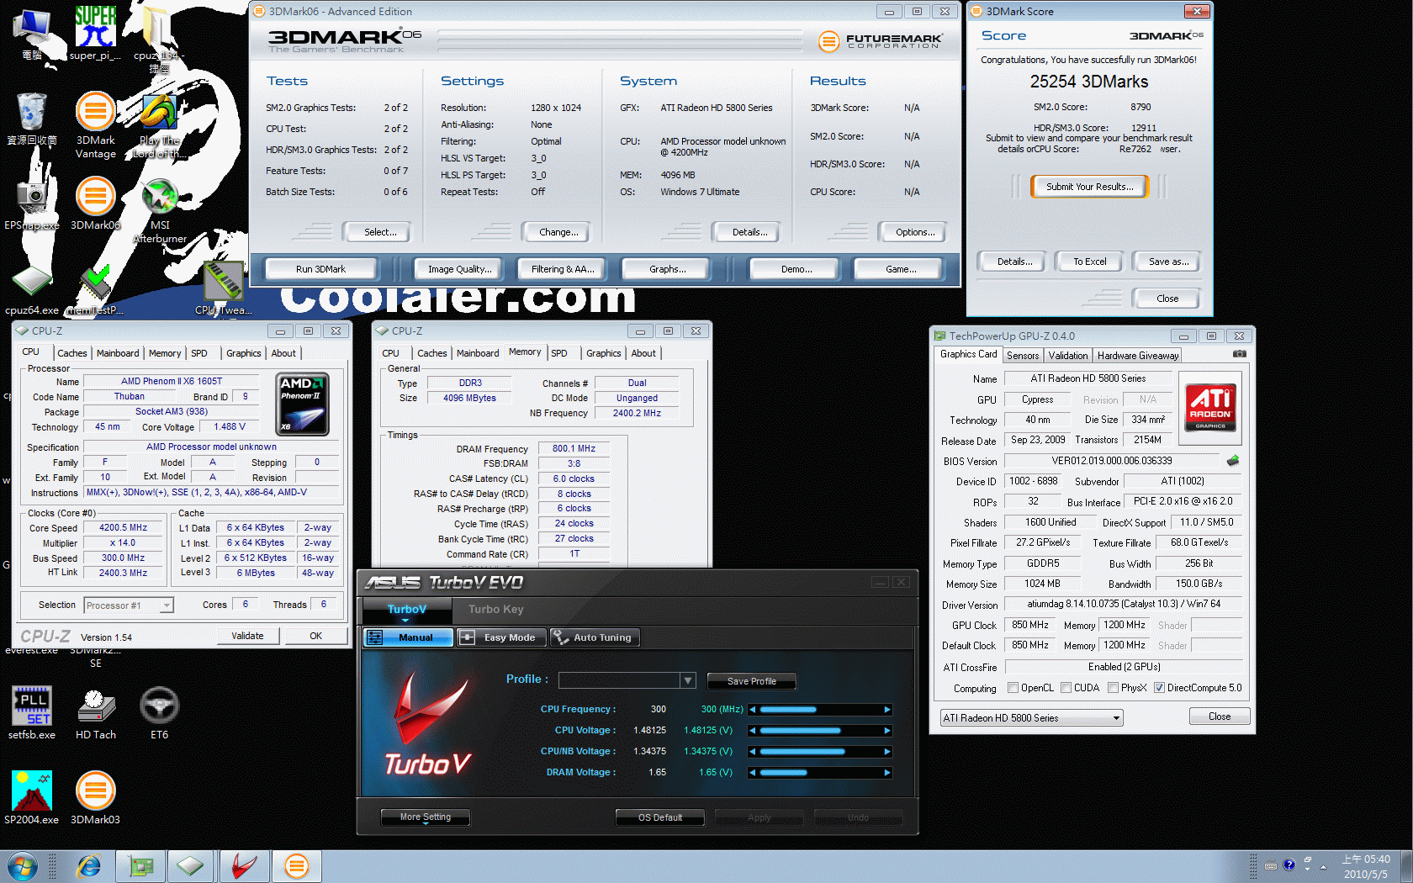The image size is (1413, 883).
Task: Launch 3DMark Vantage desktop shortcut
Action: (95, 124)
